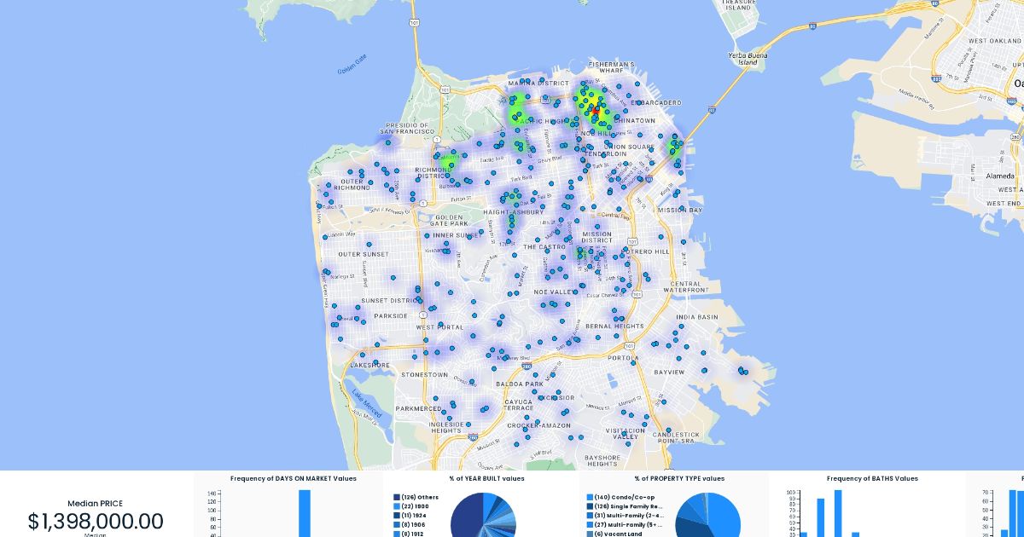This screenshot has height=537, width=1024.
Task: Click the Median PRICE value $1,398,000.00
Action: pos(96,522)
